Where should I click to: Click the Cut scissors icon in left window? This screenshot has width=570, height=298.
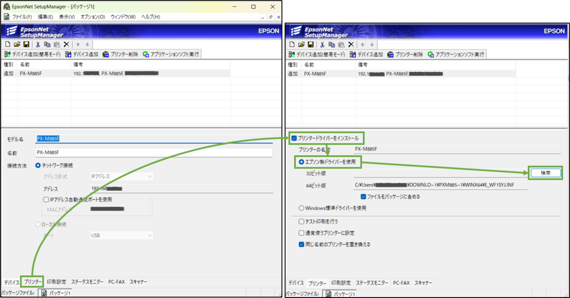click(38, 44)
